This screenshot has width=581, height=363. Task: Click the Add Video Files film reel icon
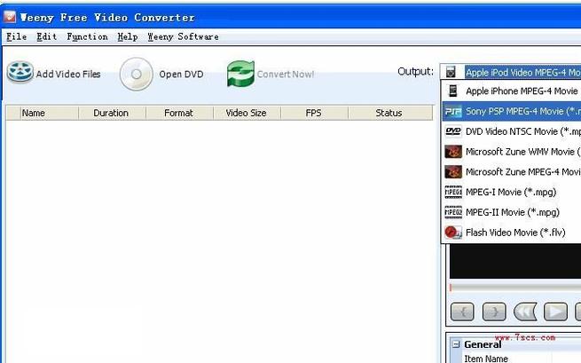point(20,72)
